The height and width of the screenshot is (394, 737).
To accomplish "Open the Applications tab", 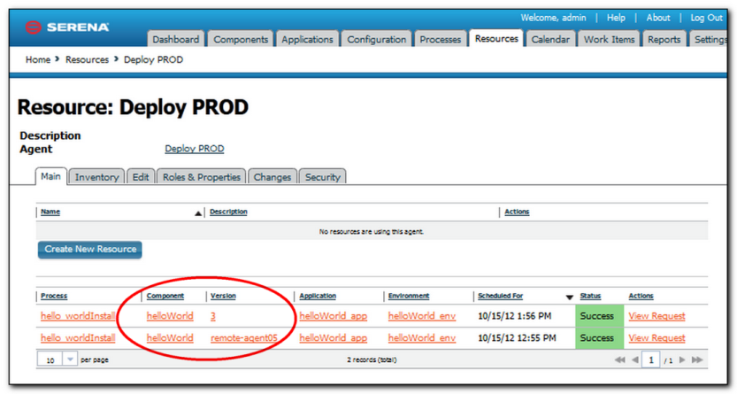I will coord(307,40).
